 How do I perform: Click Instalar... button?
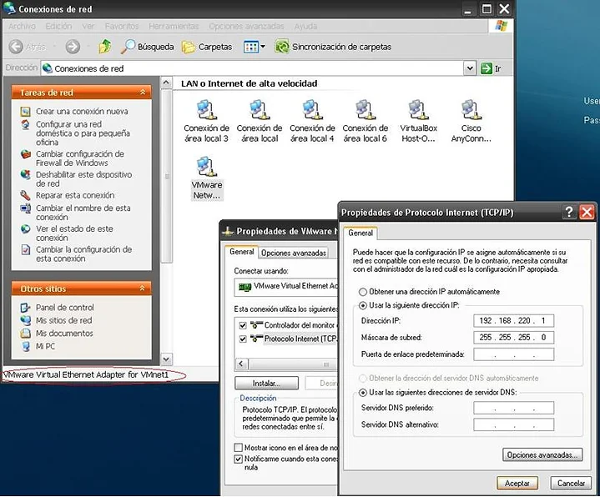(x=267, y=383)
